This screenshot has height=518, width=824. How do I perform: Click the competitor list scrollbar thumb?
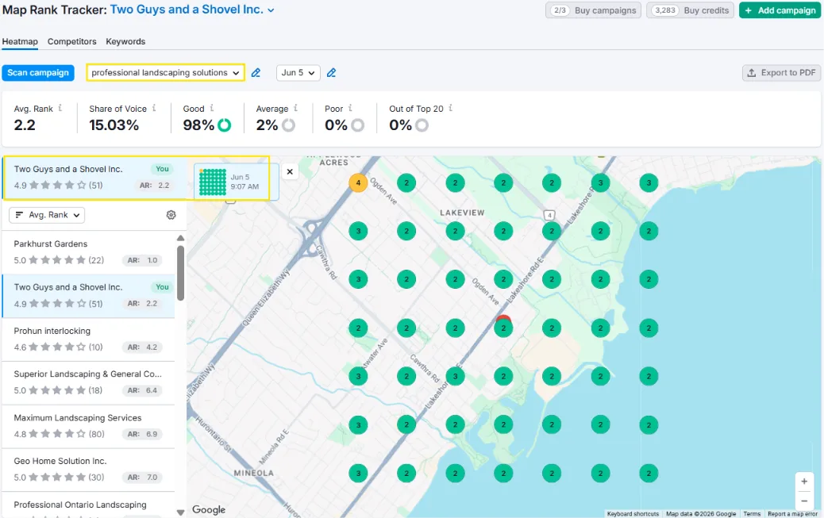[181, 273]
